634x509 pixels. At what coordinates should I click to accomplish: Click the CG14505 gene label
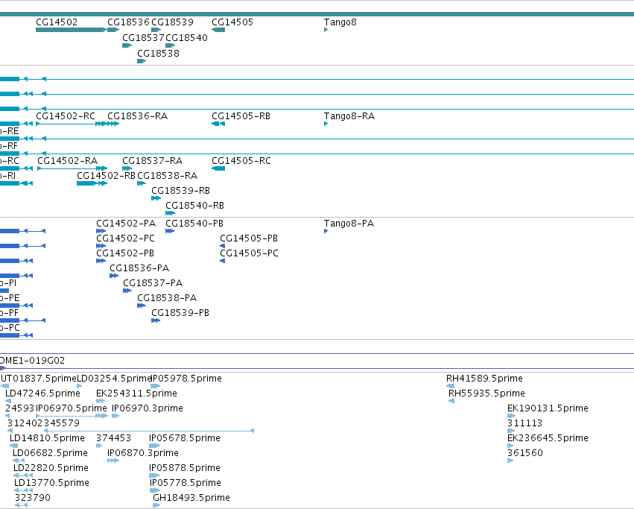click(232, 22)
